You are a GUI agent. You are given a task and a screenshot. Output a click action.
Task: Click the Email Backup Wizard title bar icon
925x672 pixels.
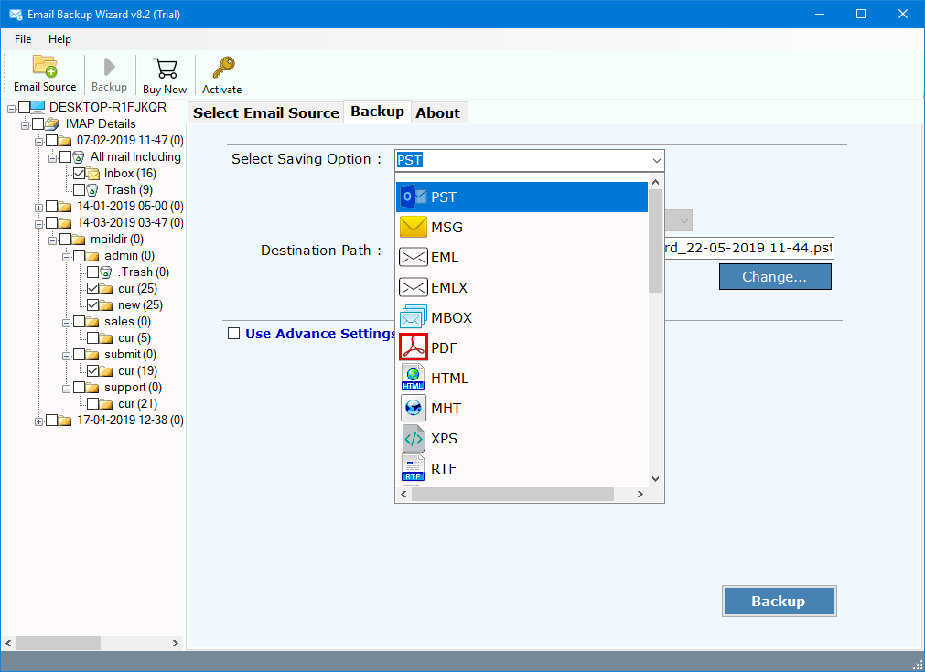[16, 14]
